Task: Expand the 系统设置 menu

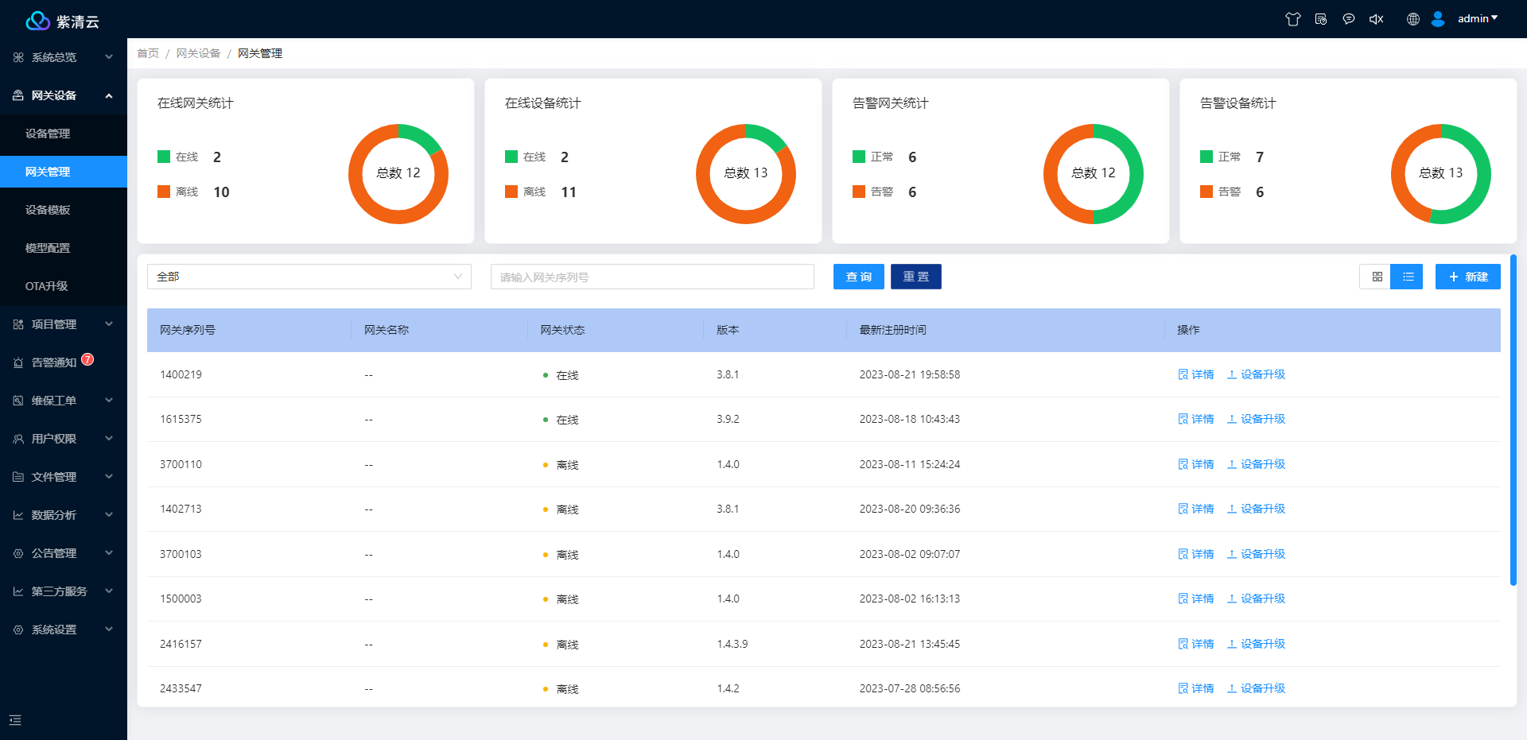Action: [x=64, y=630]
